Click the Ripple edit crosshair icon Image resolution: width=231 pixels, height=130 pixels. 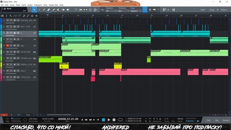click(x=158, y=10)
